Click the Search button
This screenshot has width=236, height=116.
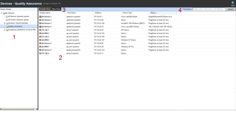click(x=231, y=9)
